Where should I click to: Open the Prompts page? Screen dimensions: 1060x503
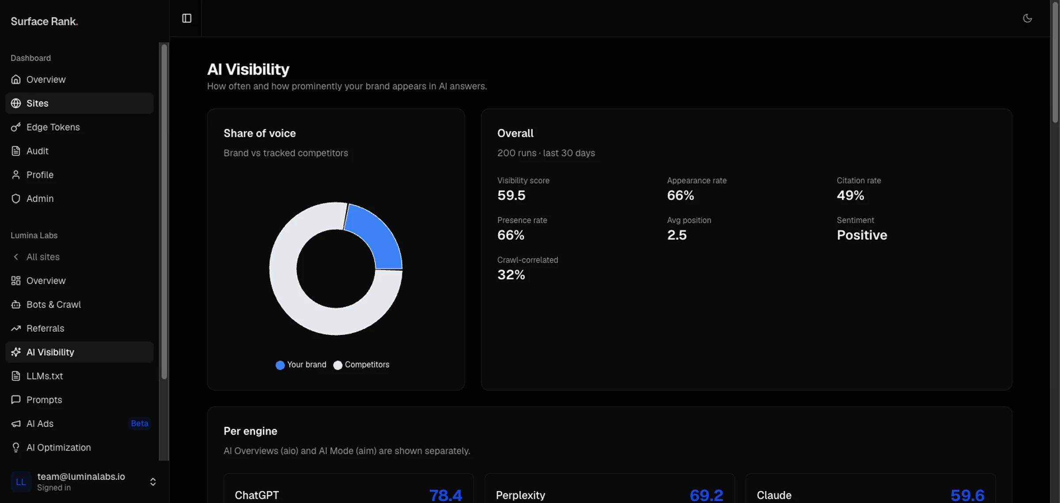click(79, 400)
